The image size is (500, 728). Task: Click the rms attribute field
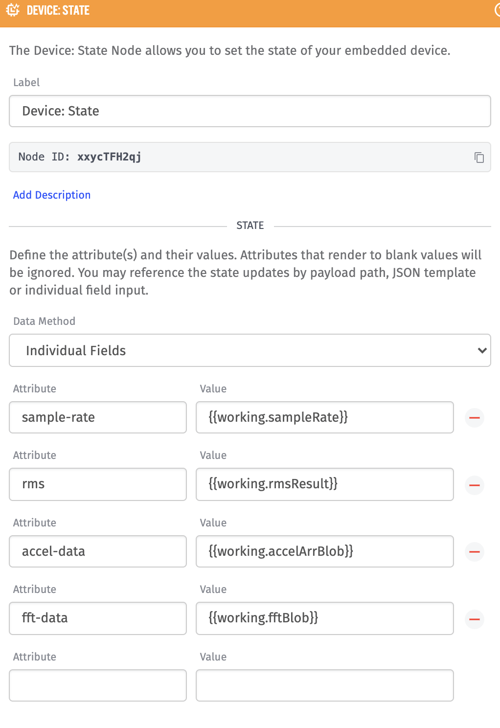(x=98, y=484)
